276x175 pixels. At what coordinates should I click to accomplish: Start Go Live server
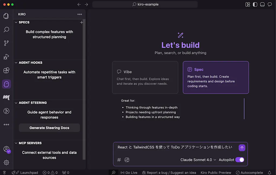(x=129, y=173)
